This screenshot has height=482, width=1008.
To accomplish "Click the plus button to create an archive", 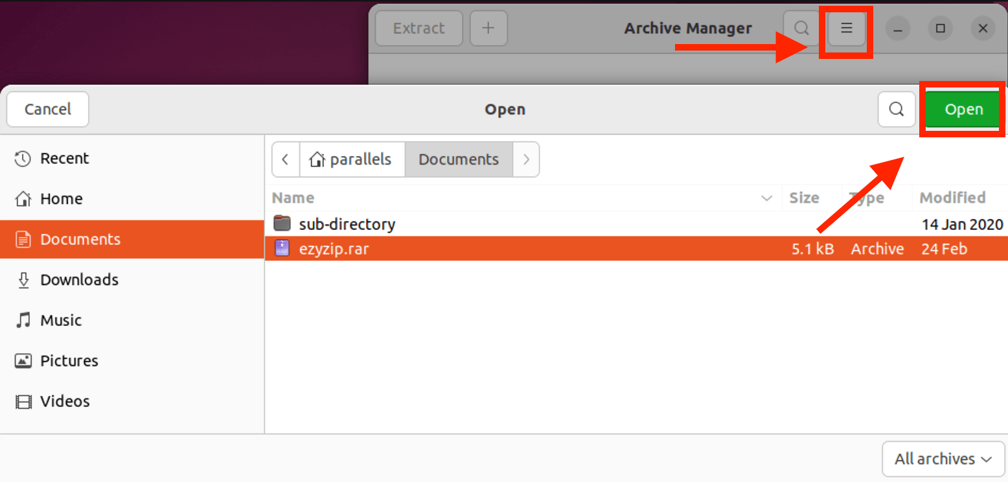I will pyautogui.click(x=488, y=28).
